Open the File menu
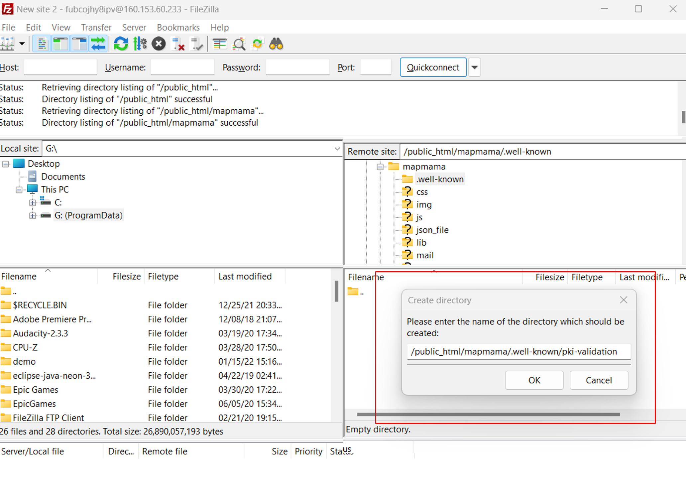The width and height of the screenshot is (686, 485). point(9,27)
